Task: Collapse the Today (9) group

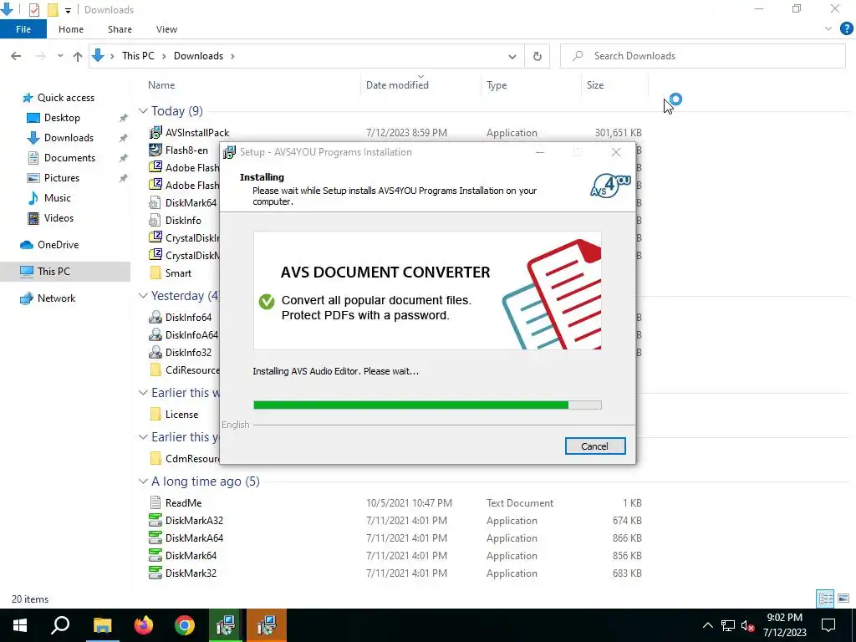Action: (143, 111)
